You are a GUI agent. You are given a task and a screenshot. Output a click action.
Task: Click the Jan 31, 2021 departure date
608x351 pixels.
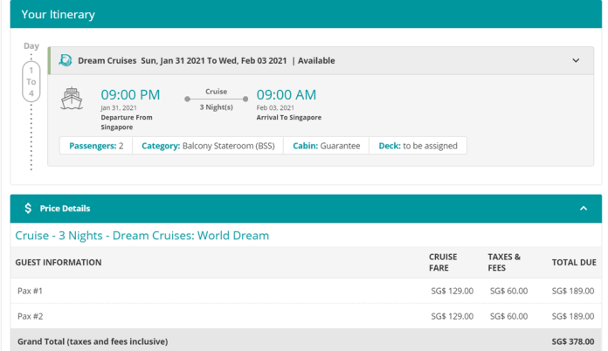click(119, 107)
